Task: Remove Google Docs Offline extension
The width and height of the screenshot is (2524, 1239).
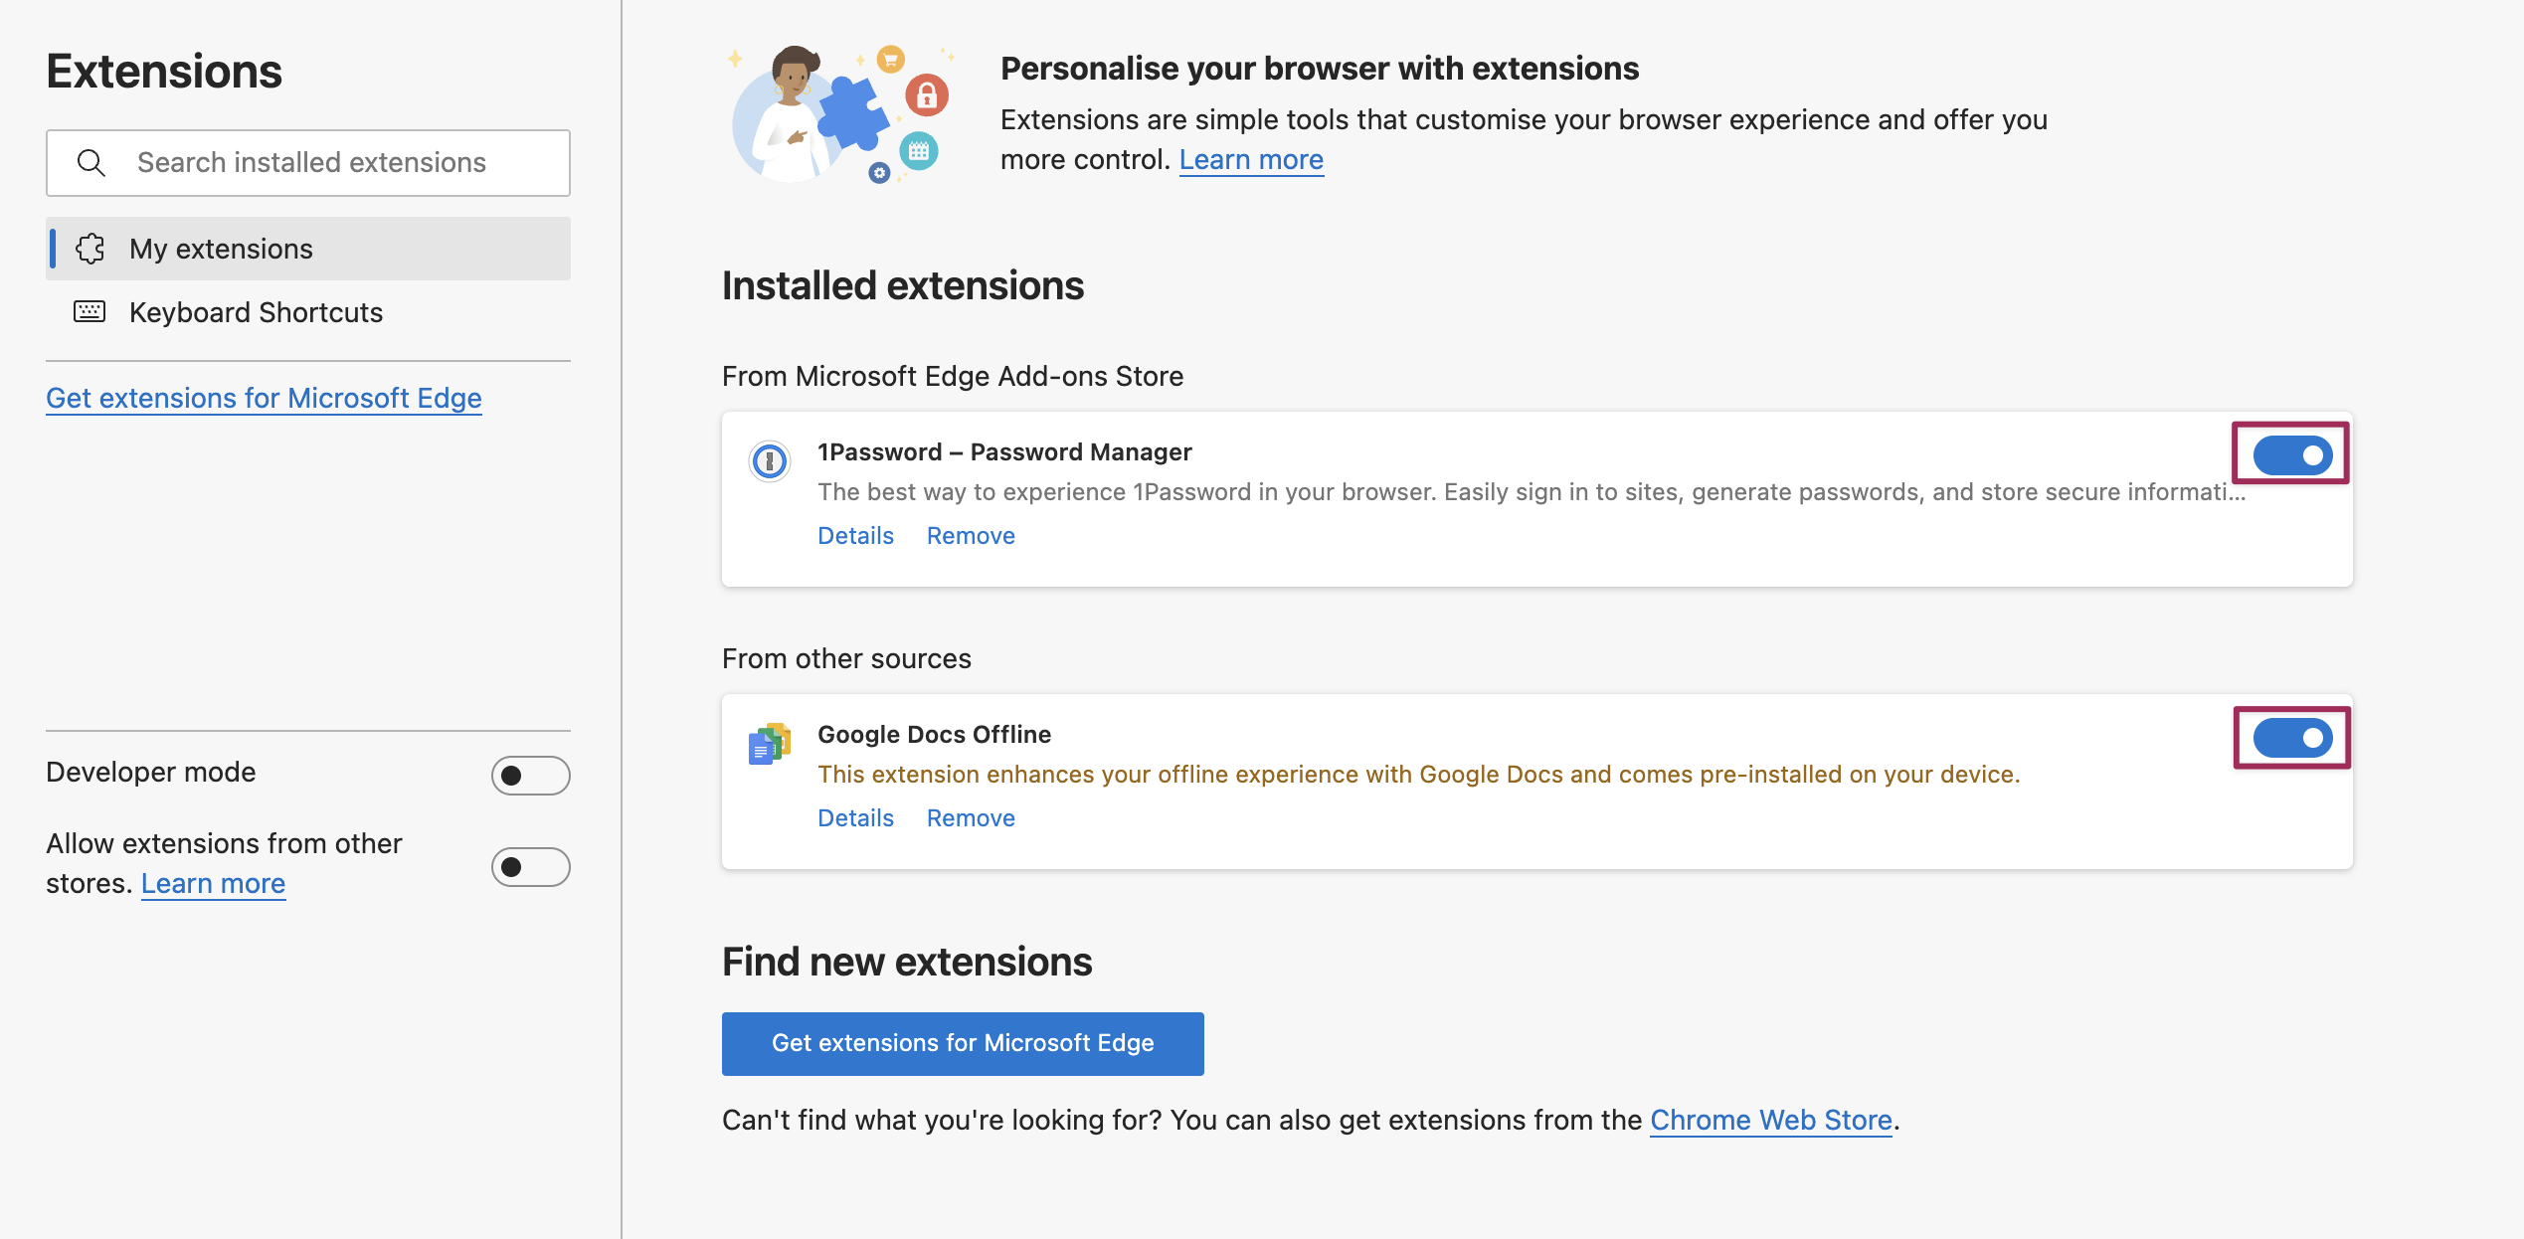Action: (x=971, y=818)
